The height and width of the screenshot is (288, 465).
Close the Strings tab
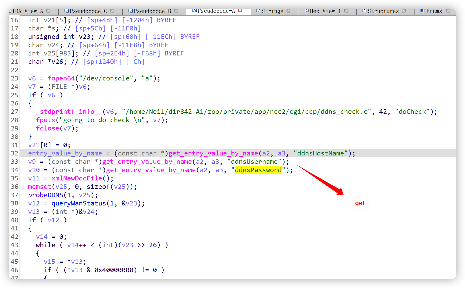288,11
